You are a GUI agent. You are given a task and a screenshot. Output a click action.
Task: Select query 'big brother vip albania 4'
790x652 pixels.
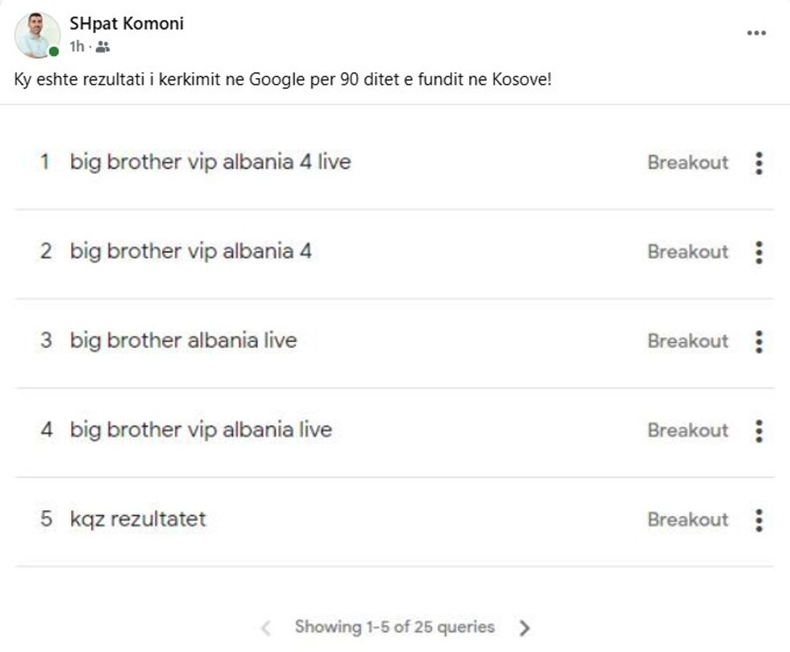[190, 252]
